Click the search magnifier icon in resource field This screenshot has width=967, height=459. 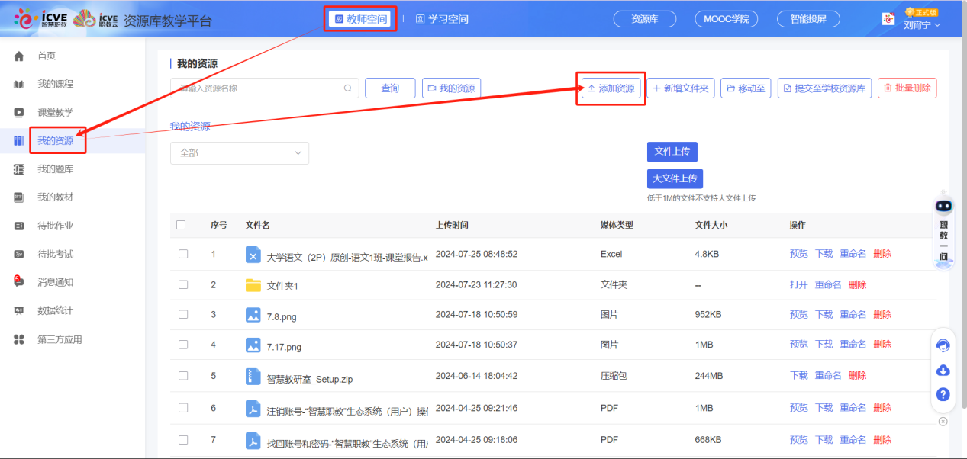(x=348, y=88)
